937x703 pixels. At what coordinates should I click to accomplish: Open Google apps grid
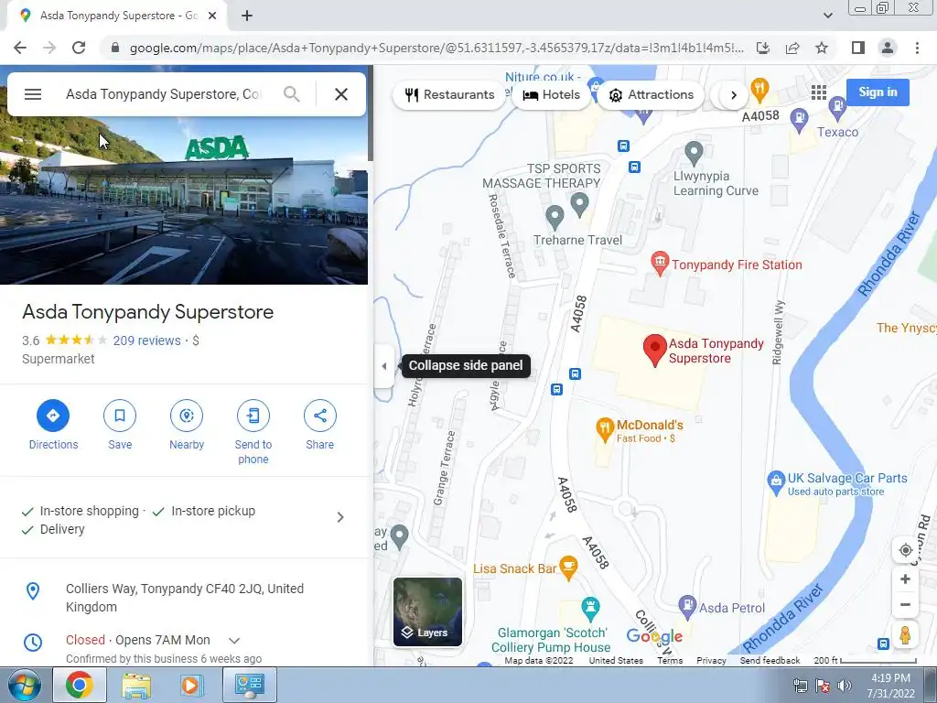(x=819, y=92)
